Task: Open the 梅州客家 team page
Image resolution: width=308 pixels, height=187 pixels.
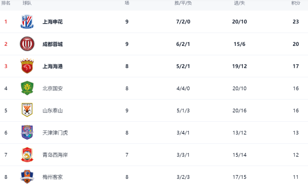Action: [53, 177]
